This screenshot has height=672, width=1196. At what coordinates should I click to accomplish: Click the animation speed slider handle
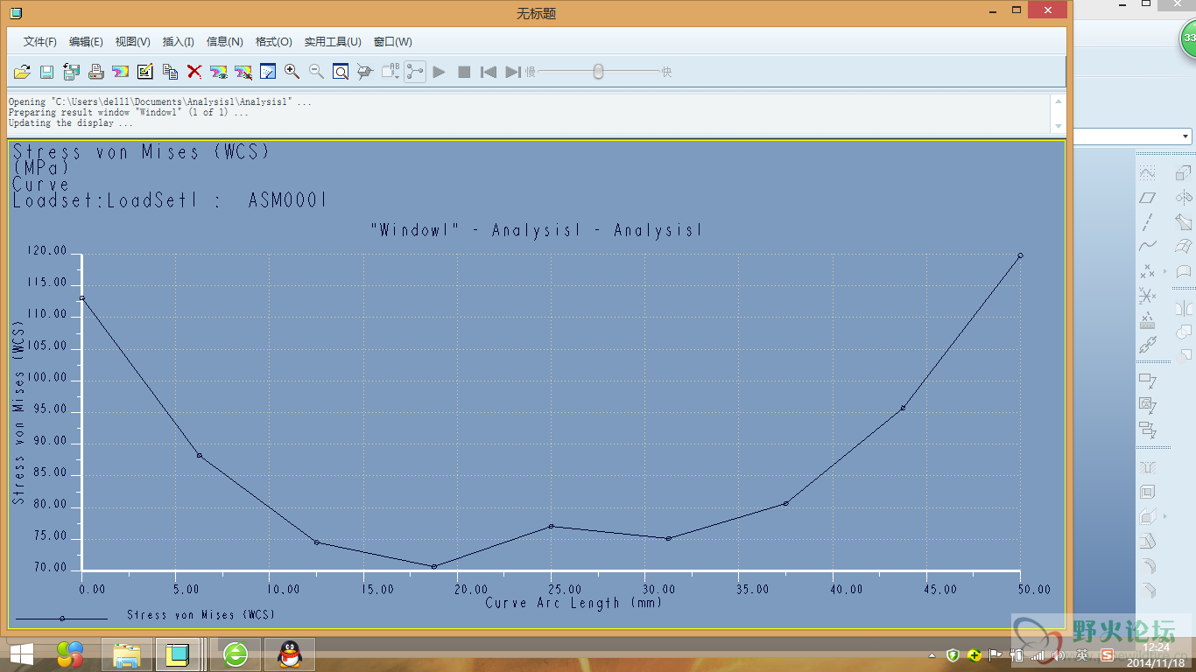tap(598, 72)
